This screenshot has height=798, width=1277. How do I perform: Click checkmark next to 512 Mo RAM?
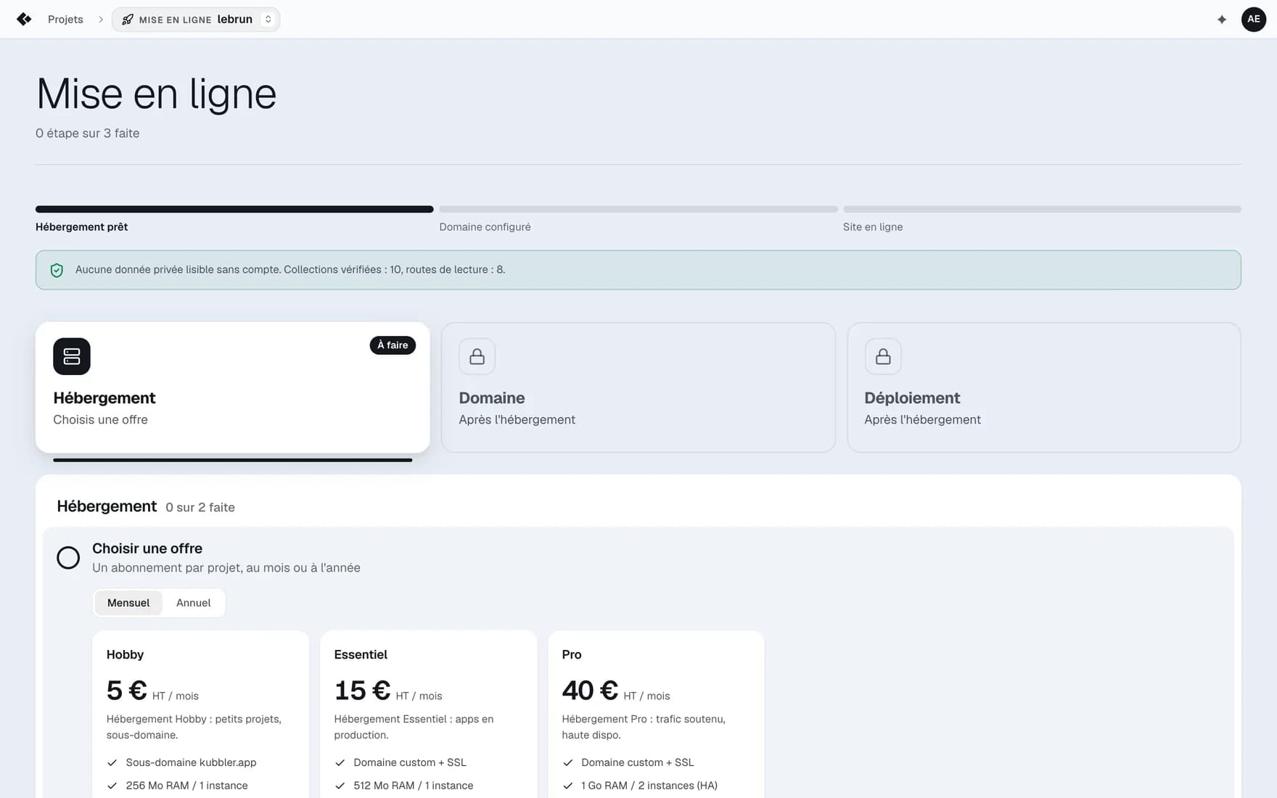click(x=340, y=786)
